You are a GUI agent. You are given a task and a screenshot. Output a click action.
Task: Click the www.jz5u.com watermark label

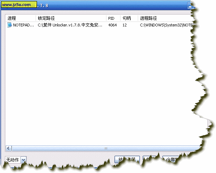(19, 5)
